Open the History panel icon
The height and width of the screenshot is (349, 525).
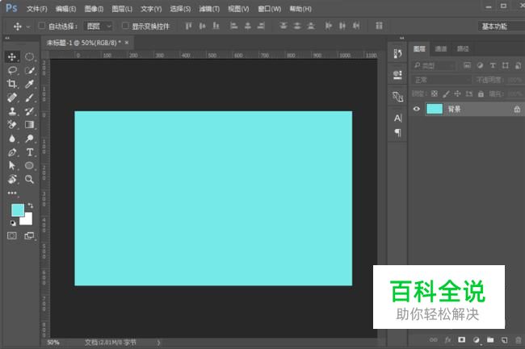(397, 53)
